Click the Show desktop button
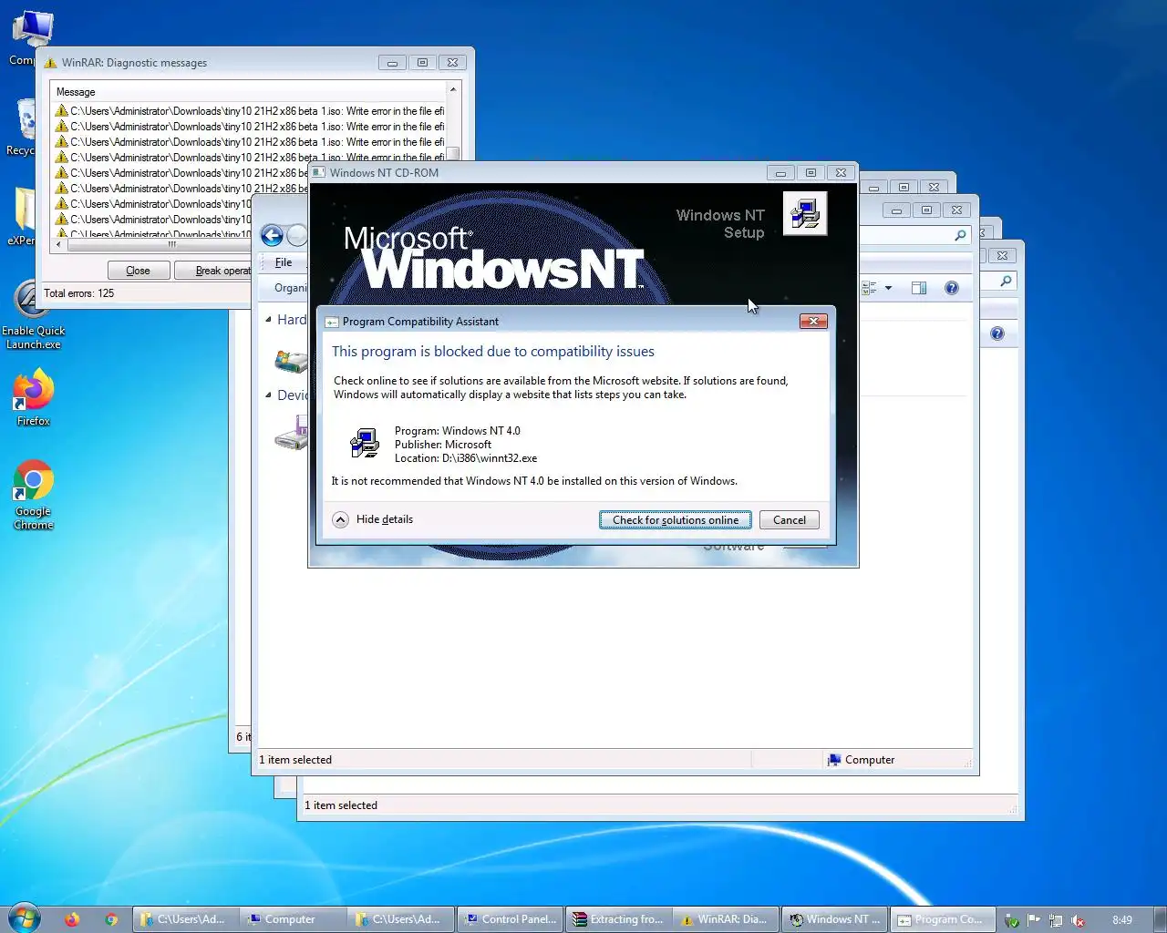The width and height of the screenshot is (1167, 933). (x=1160, y=919)
